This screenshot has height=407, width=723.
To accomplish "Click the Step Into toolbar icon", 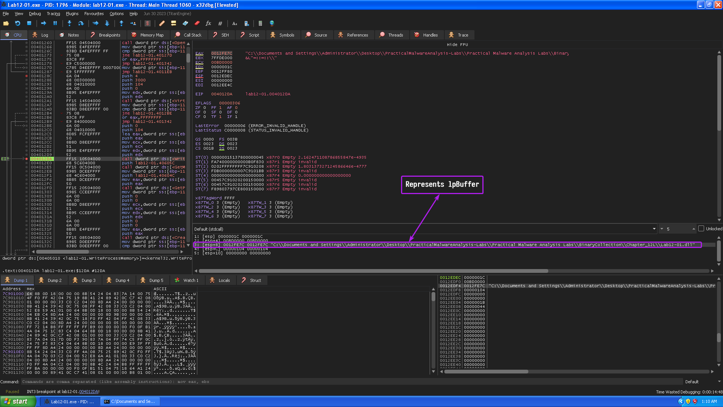I will (x=69, y=23).
